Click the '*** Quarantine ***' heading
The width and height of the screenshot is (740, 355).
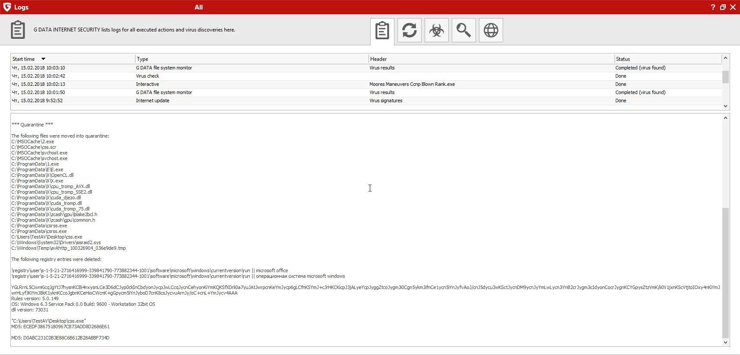tap(32, 125)
